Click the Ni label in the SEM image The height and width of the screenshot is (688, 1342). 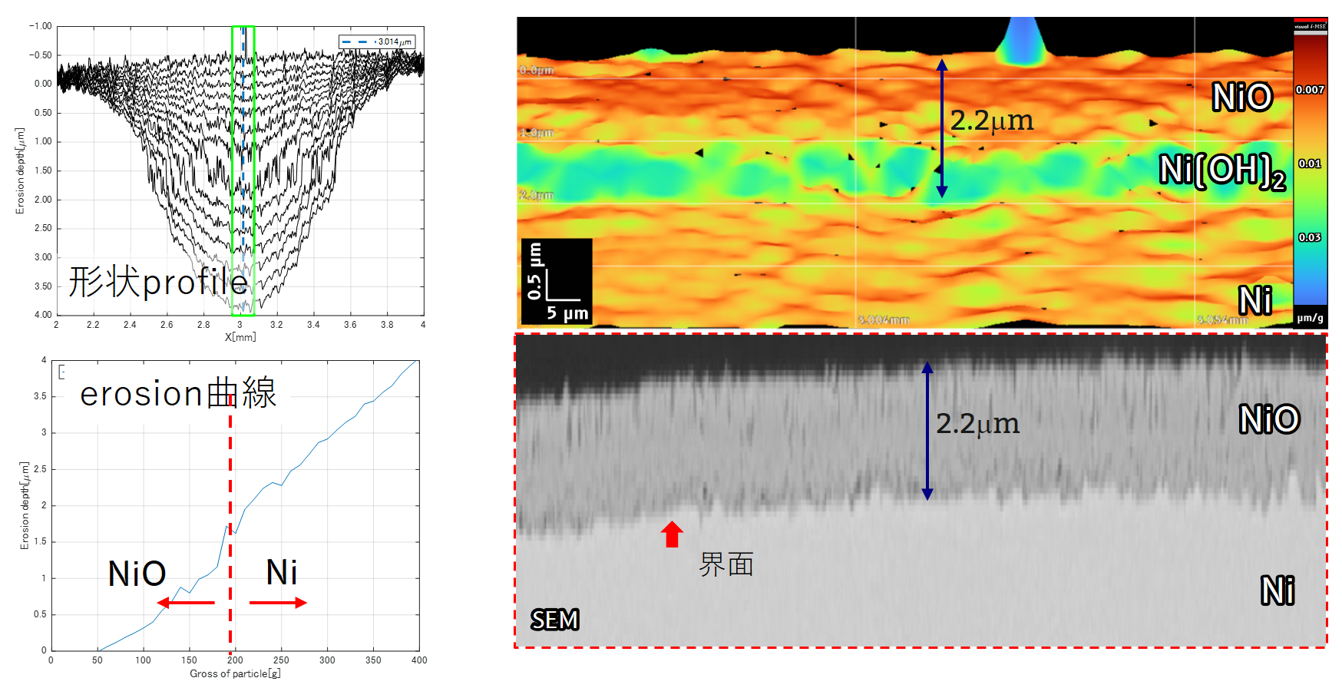click(1277, 590)
